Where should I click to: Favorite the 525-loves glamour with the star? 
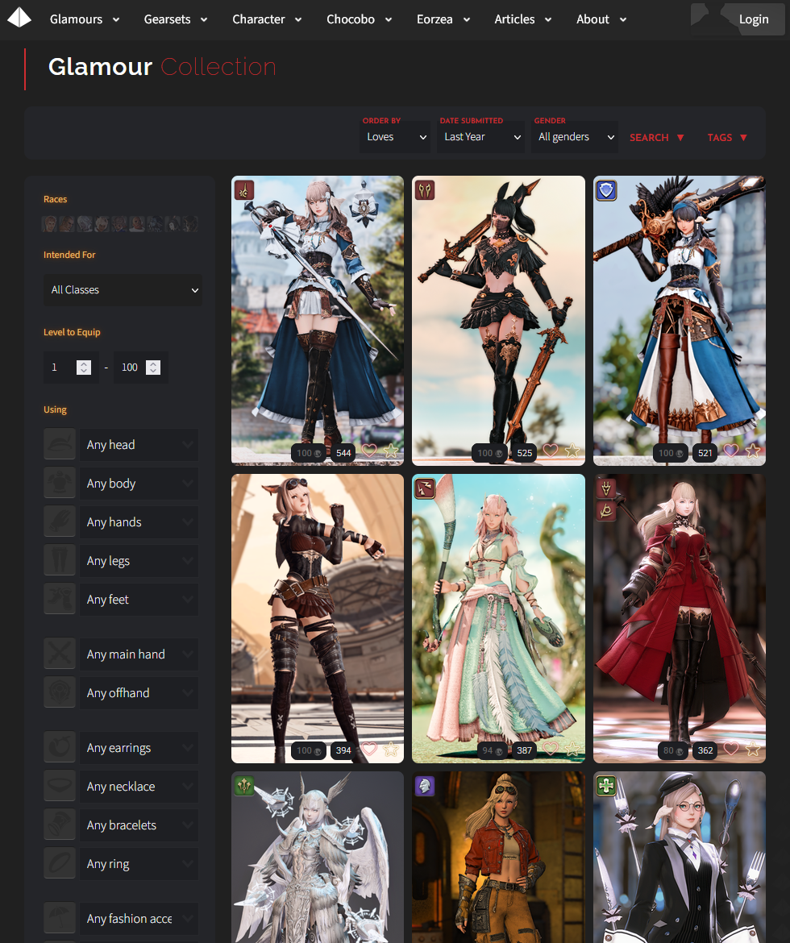click(x=572, y=451)
